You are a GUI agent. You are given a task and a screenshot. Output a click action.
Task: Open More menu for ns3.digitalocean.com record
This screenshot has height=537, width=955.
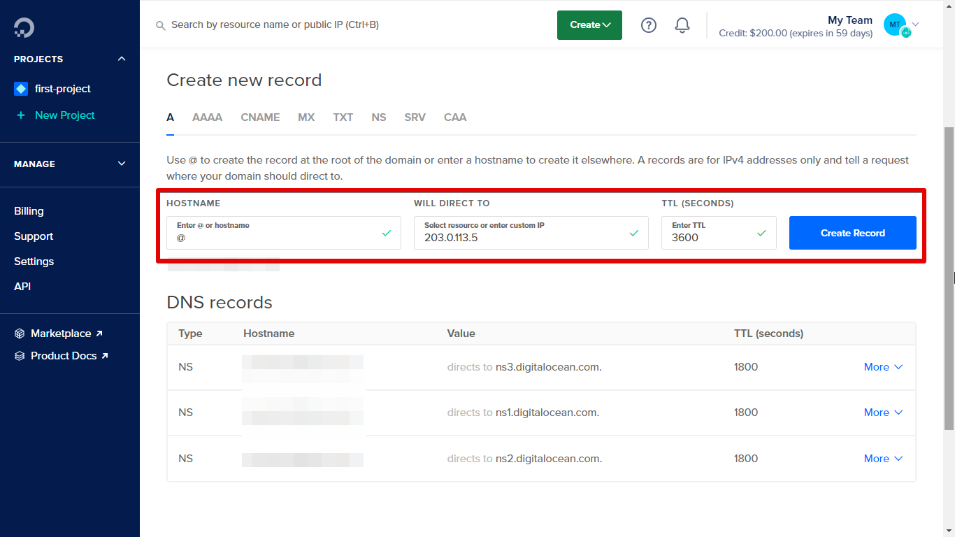click(883, 367)
